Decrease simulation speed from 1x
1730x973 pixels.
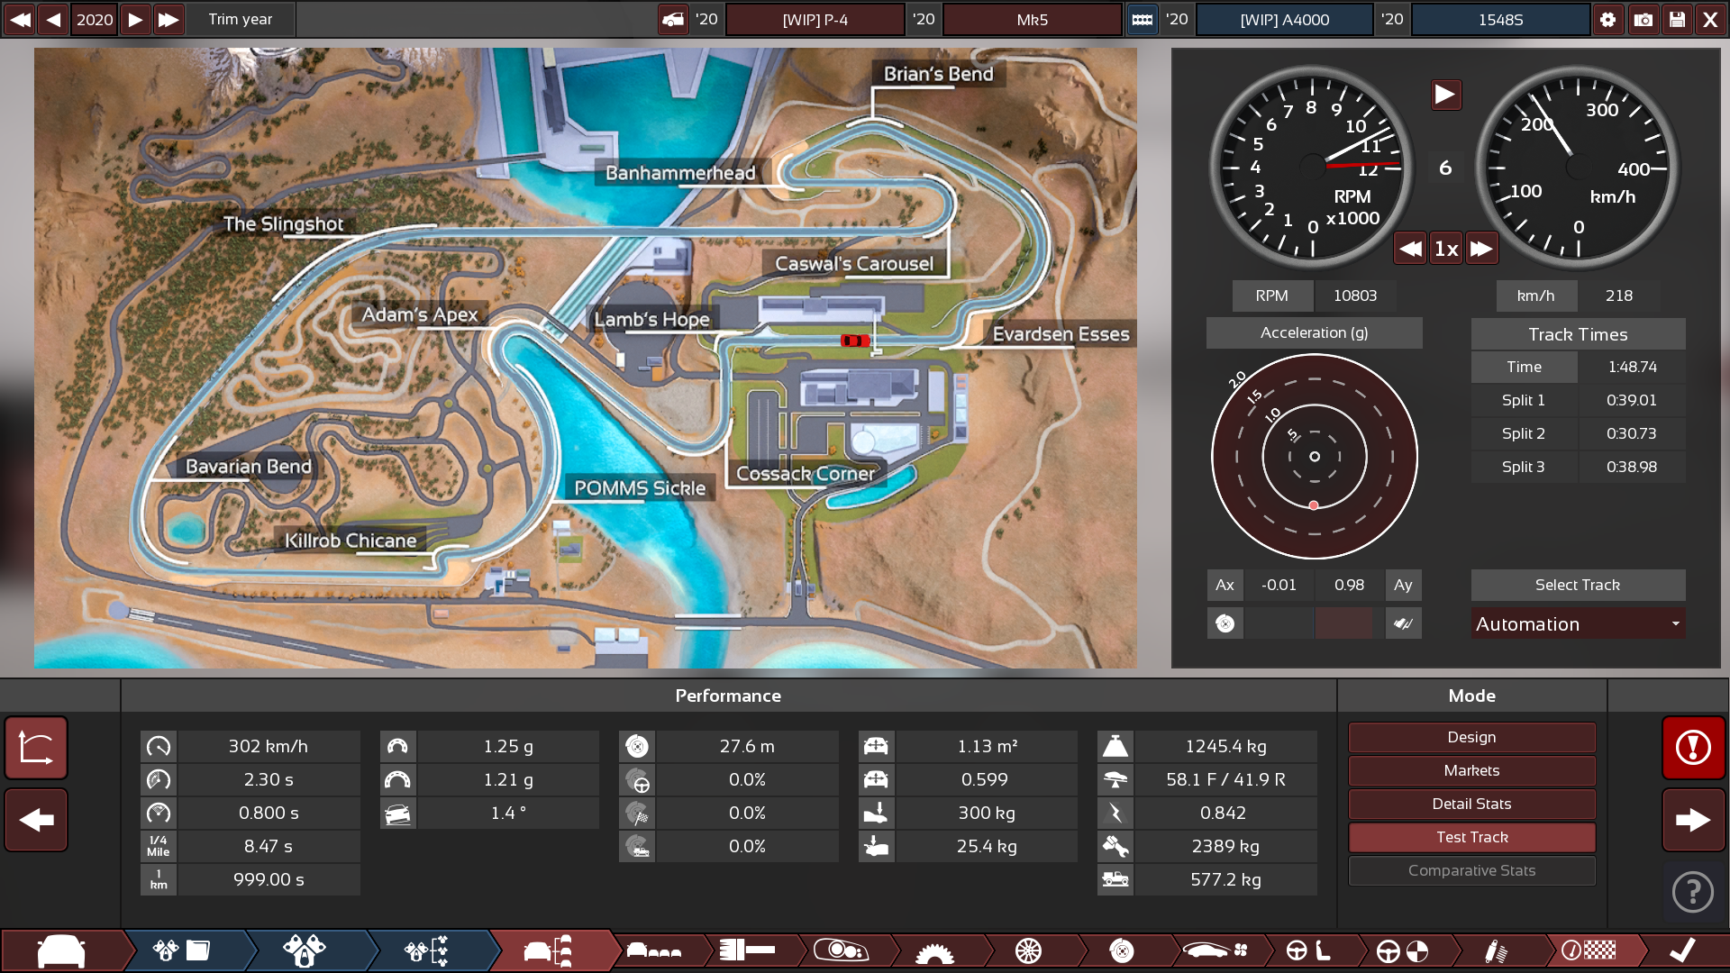point(1410,249)
